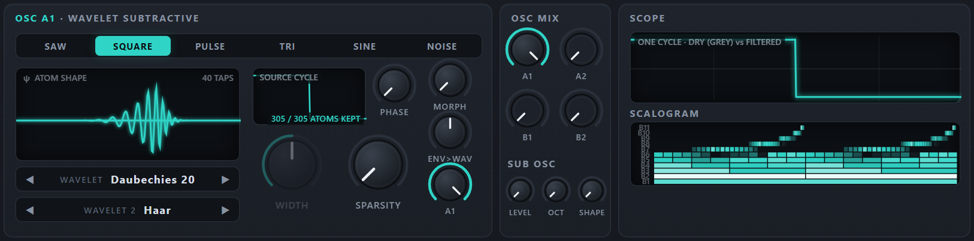Click the OSC MIX B2 knob
Image resolution: width=974 pixels, height=241 pixels.
coord(581,111)
